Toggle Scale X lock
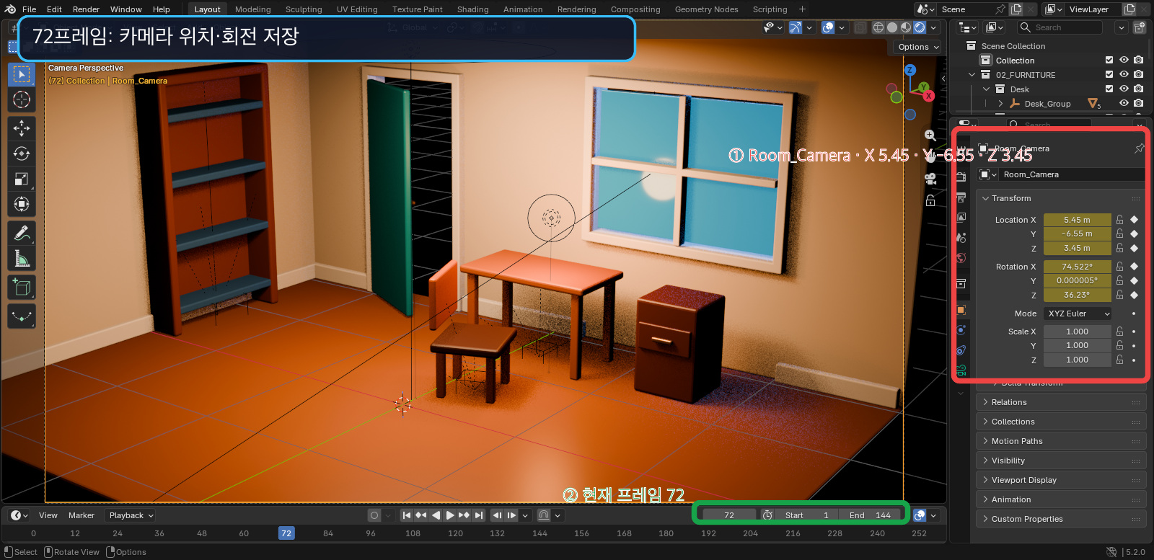1154x560 pixels. [x=1120, y=332]
